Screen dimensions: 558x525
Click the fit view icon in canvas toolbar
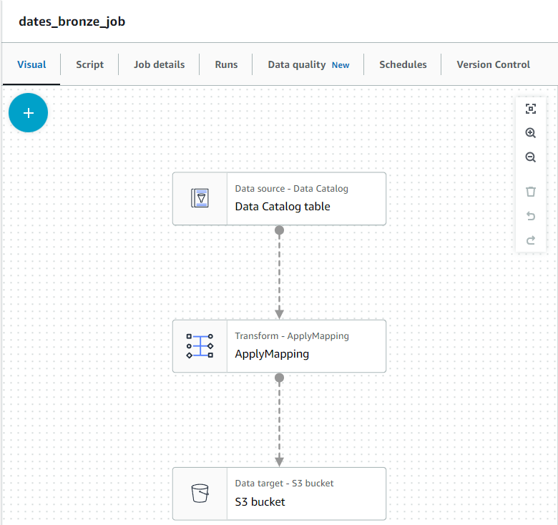(x=530, y=109)
